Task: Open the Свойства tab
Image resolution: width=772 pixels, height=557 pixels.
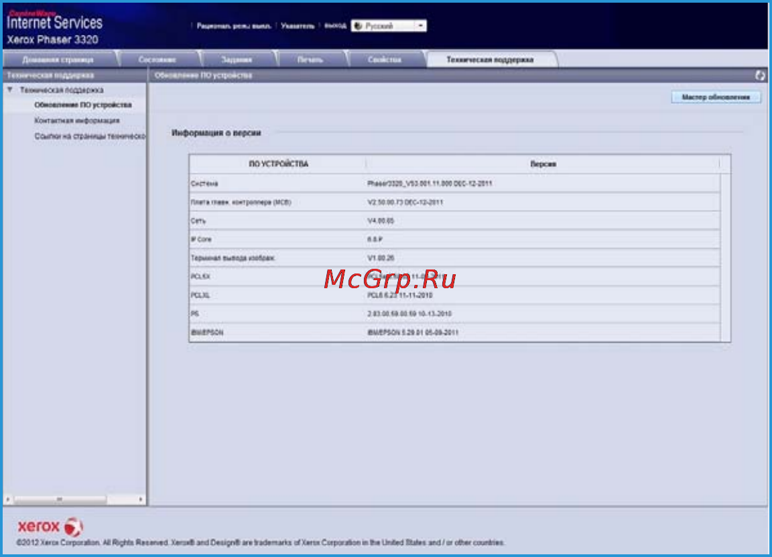Action: pyautogui.click(x=384, y=60)
